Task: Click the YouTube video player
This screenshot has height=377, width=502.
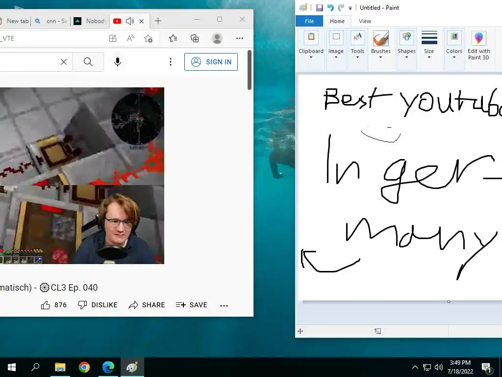Action: [82, 176]
